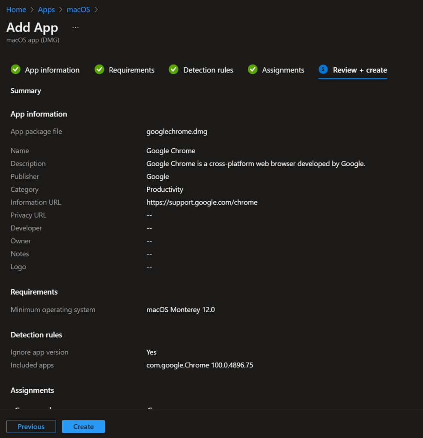This screenshot has height=438, width=423.
Task: Click the blue step 5 circle icon
Action: (323, 69)
